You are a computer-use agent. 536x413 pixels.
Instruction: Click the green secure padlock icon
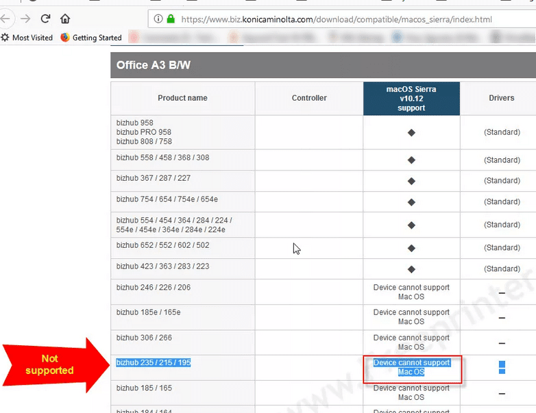click(171, 18)
